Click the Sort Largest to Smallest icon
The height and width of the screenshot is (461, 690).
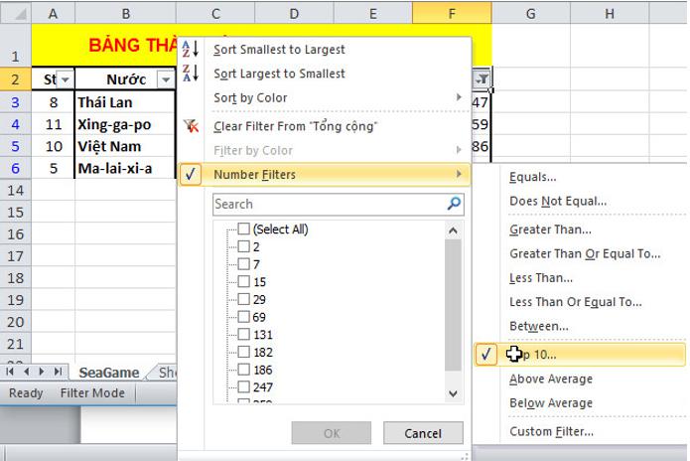[x=193, y=74]
